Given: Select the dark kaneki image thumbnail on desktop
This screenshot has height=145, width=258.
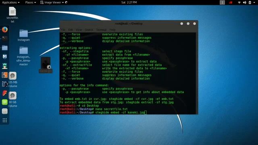Looking at the screenshot, I should (x=46, y=65).
